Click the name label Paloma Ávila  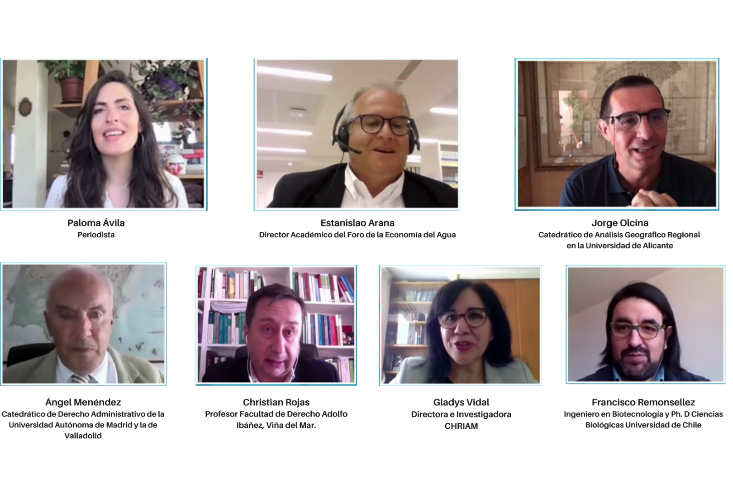coord(96,223)
